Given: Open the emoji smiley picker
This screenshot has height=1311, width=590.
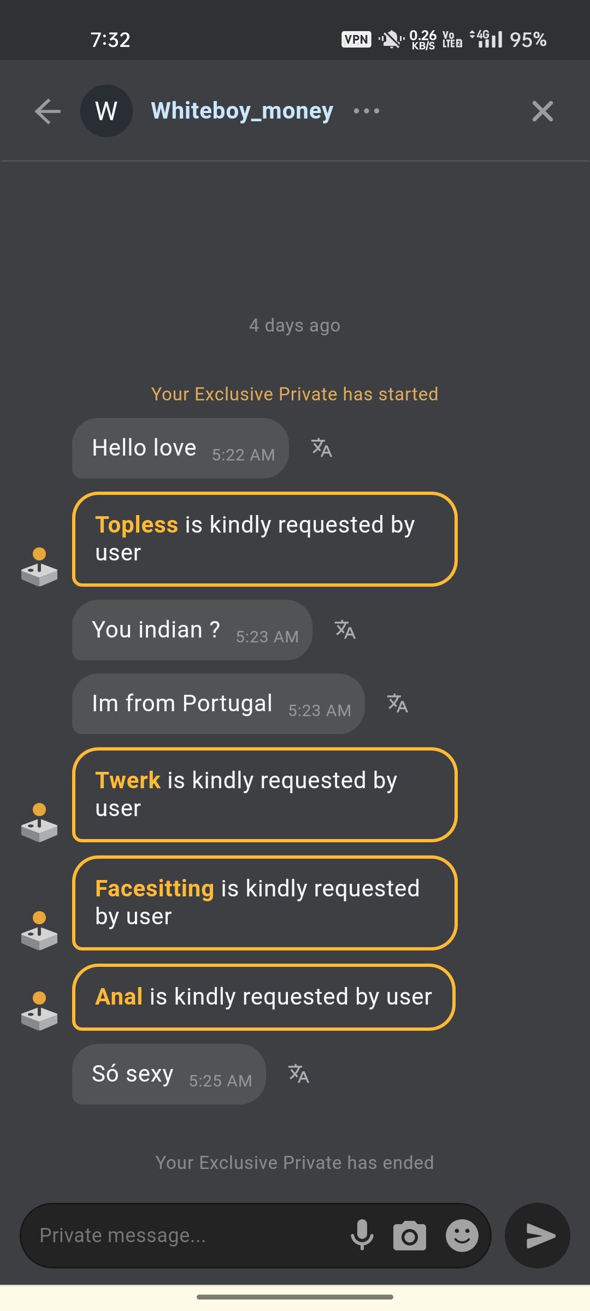Looking at the screenshot, I should coord(462,1236).
